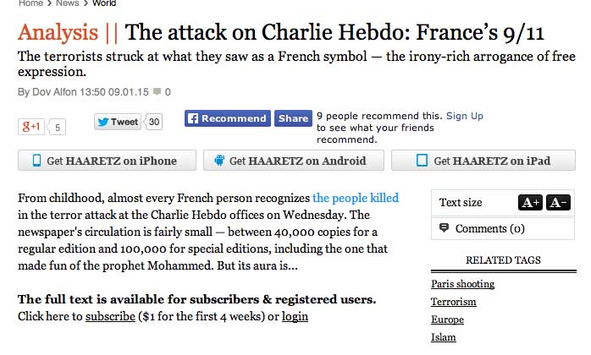Click the Facebook Recommend button
This screenshot has width=591, height=355.
(x=227, y=118)
